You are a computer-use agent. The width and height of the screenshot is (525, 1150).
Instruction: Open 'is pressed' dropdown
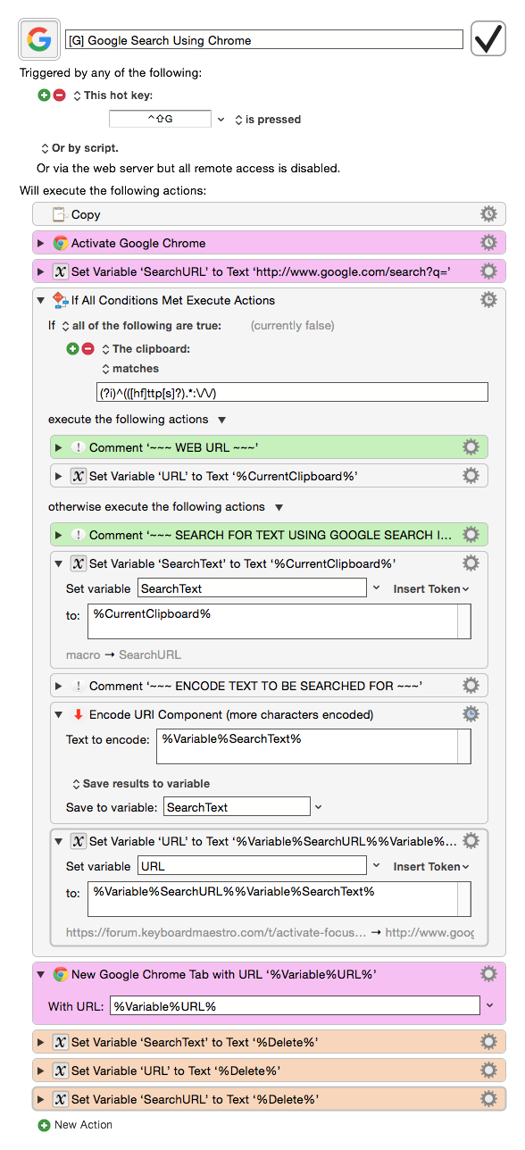(268, 119)
